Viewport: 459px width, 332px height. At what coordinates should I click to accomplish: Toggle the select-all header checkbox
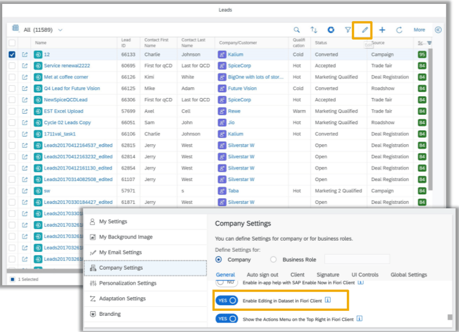(12, 43)
